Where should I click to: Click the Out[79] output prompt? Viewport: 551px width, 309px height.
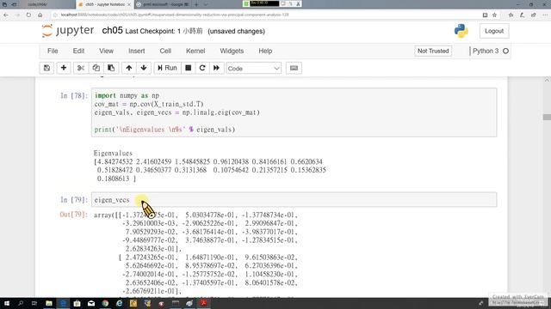(73, 215)
